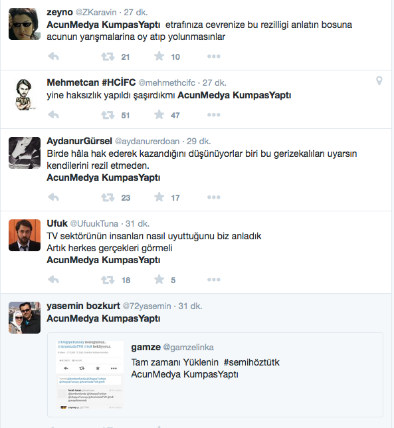Open the @72yasemin profile handle

coord(147,306)
